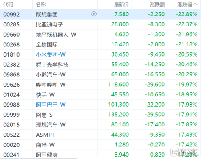Image resolution: width=201 pixels, height=159 pixels.
Task: Click change amount -2.250
Action: coord(157,14)
